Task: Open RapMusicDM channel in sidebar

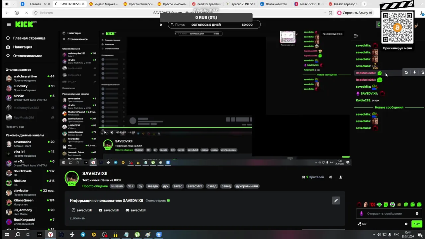Action: coord(30,118)
